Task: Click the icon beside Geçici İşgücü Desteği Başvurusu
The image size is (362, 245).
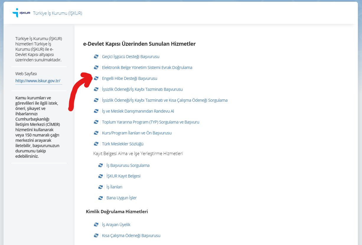Action: pyautogui.click(x=96, y=57)
